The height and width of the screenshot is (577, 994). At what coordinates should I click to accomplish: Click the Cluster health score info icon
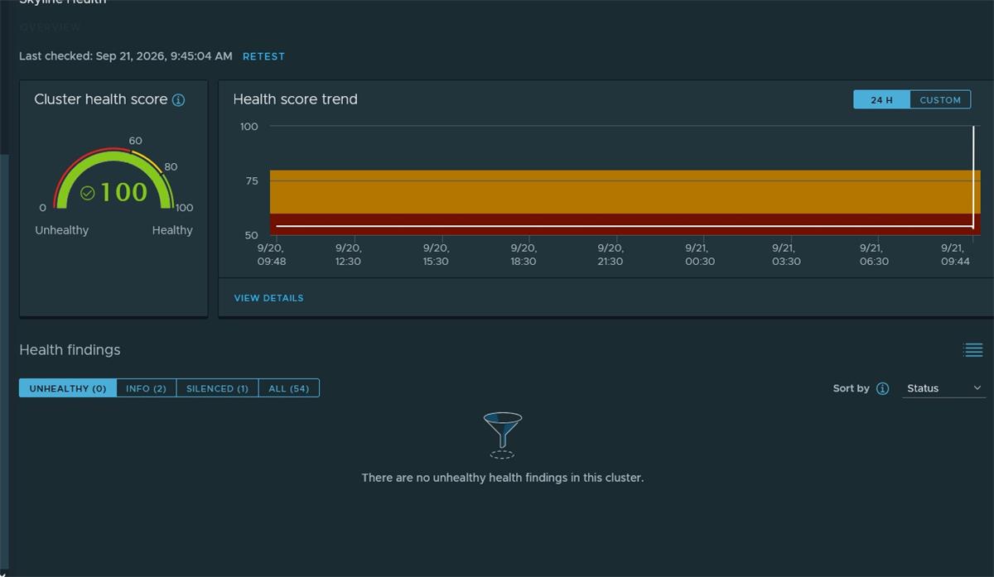(x=178, y=100)
